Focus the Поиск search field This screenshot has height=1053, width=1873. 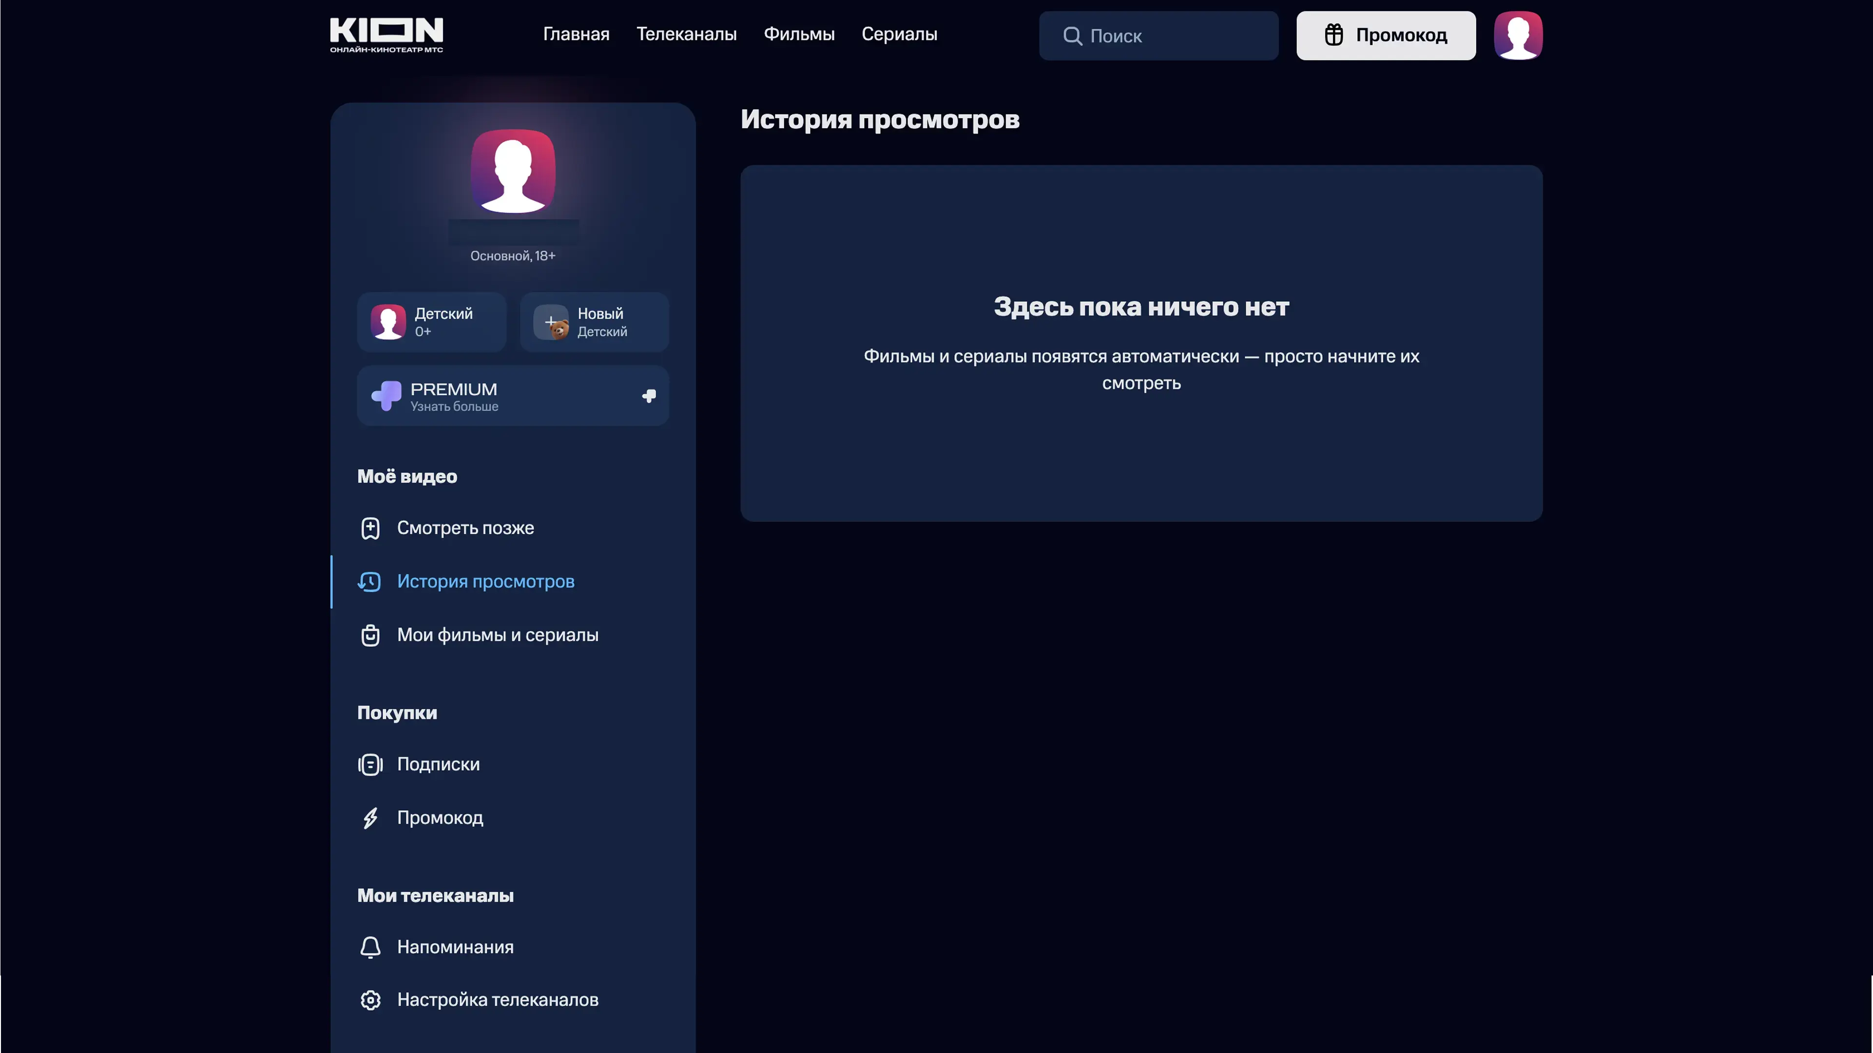coord(1159,35)
